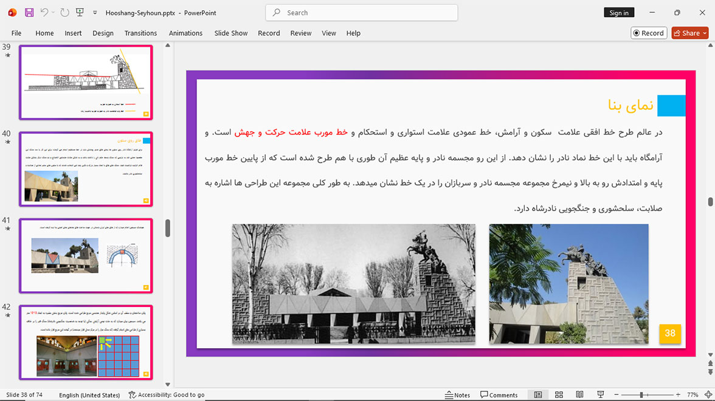Click the zoom slider handle

coord(641,394)
